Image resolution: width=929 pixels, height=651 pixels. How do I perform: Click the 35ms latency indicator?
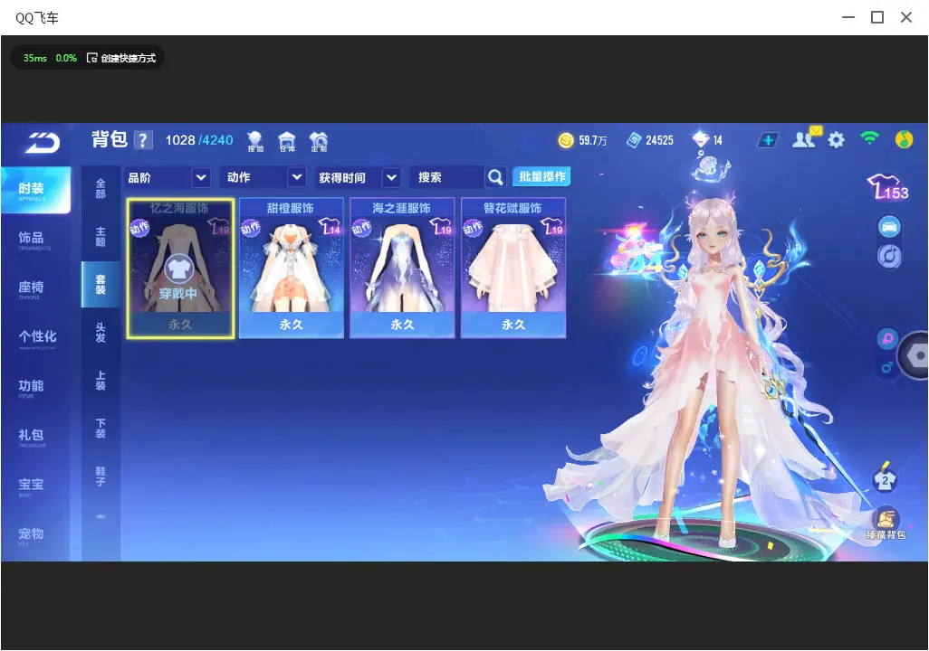(x=35, y=58)
